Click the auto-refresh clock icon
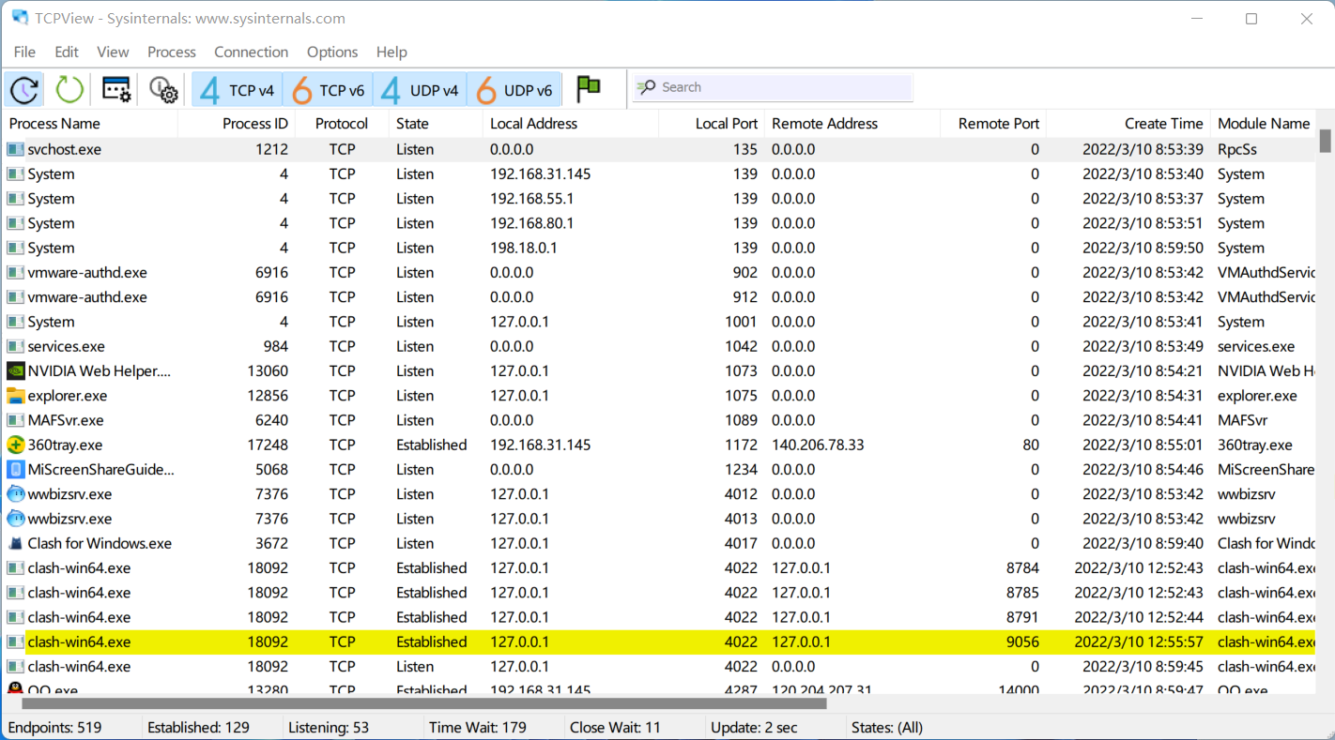 coord(24,90)
